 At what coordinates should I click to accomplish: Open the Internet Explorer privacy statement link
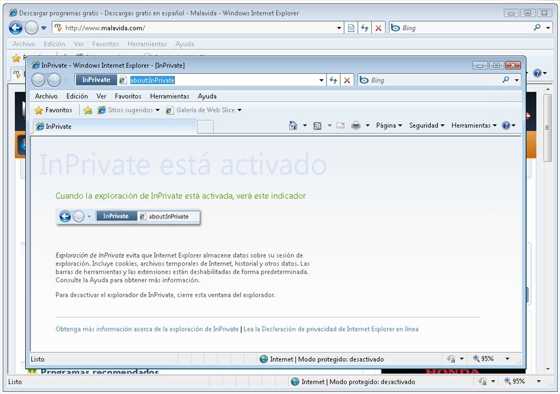click(x=331, y=329)
